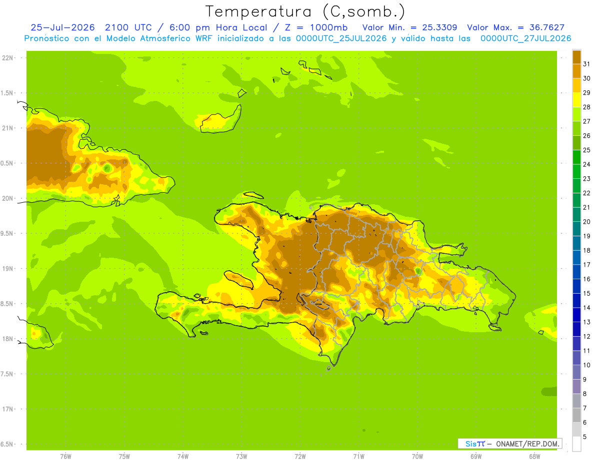Click the '69W' longitude axis label
This screenshot has width=600, height=463.
click(476, 456)
